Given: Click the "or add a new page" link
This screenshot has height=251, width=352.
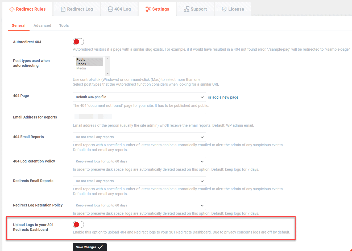Looking at the screenshot, I should [x=223, y=97].
